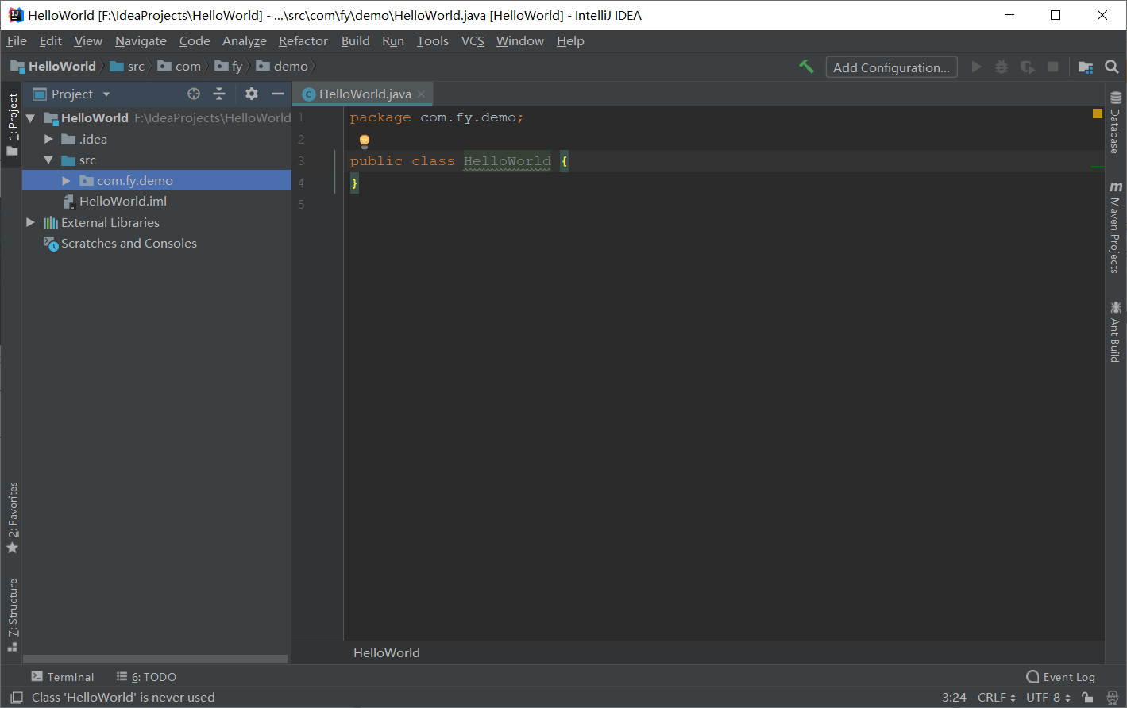
Task: Click the Run play icon in toolbar
Action: 977,67
